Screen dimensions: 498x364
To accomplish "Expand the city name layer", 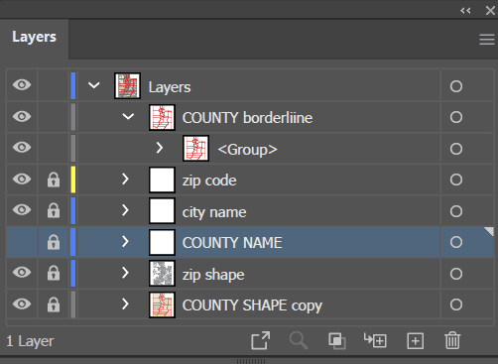I will (x=125, y=210).
